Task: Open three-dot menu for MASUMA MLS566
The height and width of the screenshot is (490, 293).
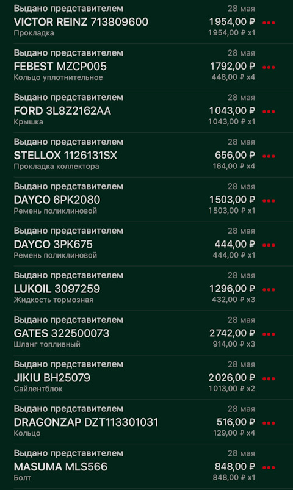Action: [269, 467]
